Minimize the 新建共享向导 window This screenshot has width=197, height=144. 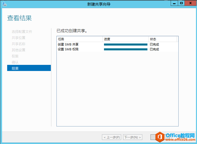(x=174, y=3)
